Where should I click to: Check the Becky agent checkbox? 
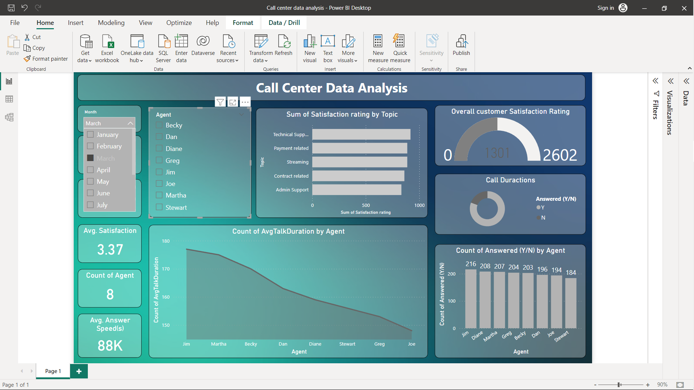click(159, 125)
